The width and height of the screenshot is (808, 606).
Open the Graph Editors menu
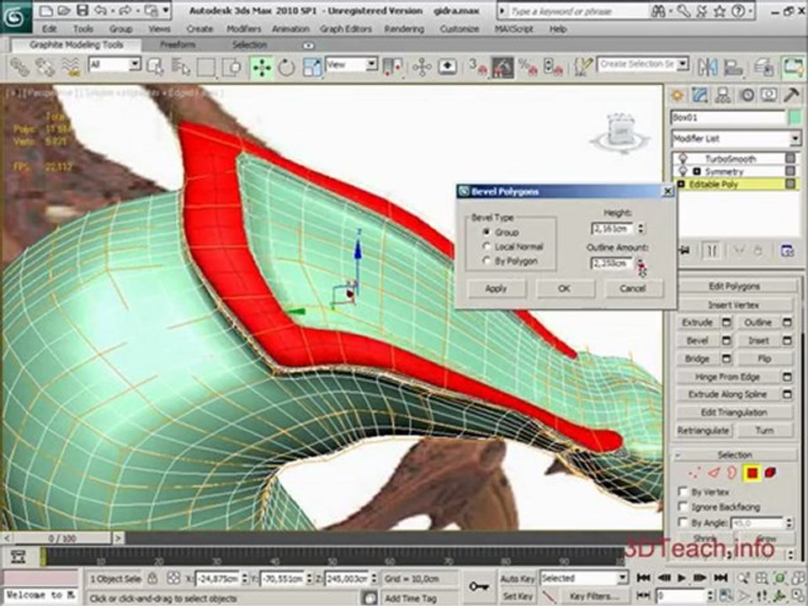point(346,29)
